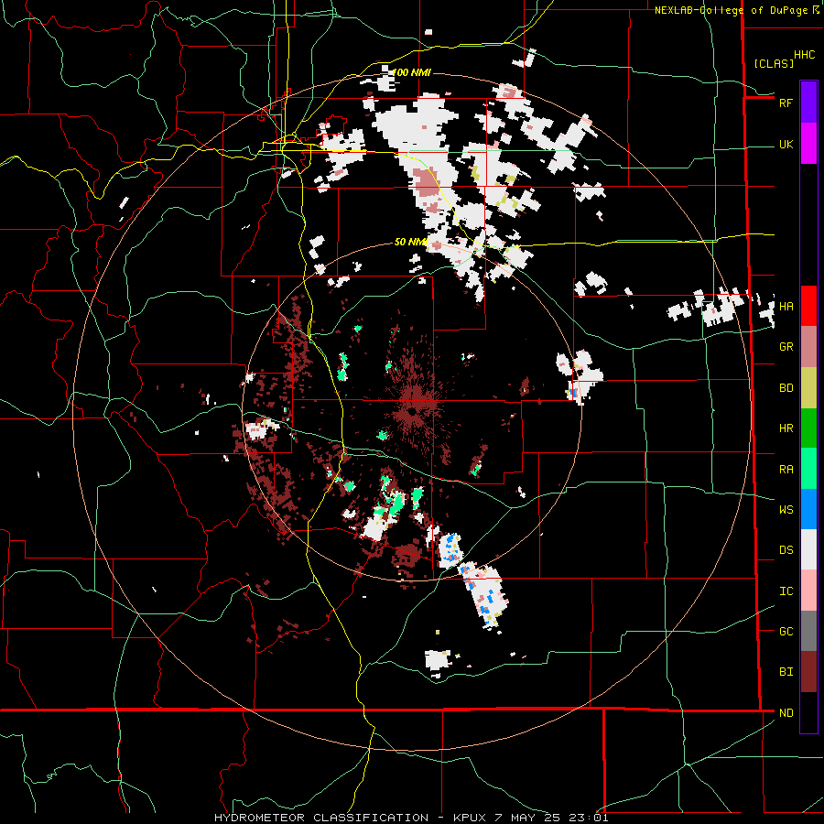Click the HA legend label
Image resolution: width=824 pixels, height=824 pixels.
point(786,307)
